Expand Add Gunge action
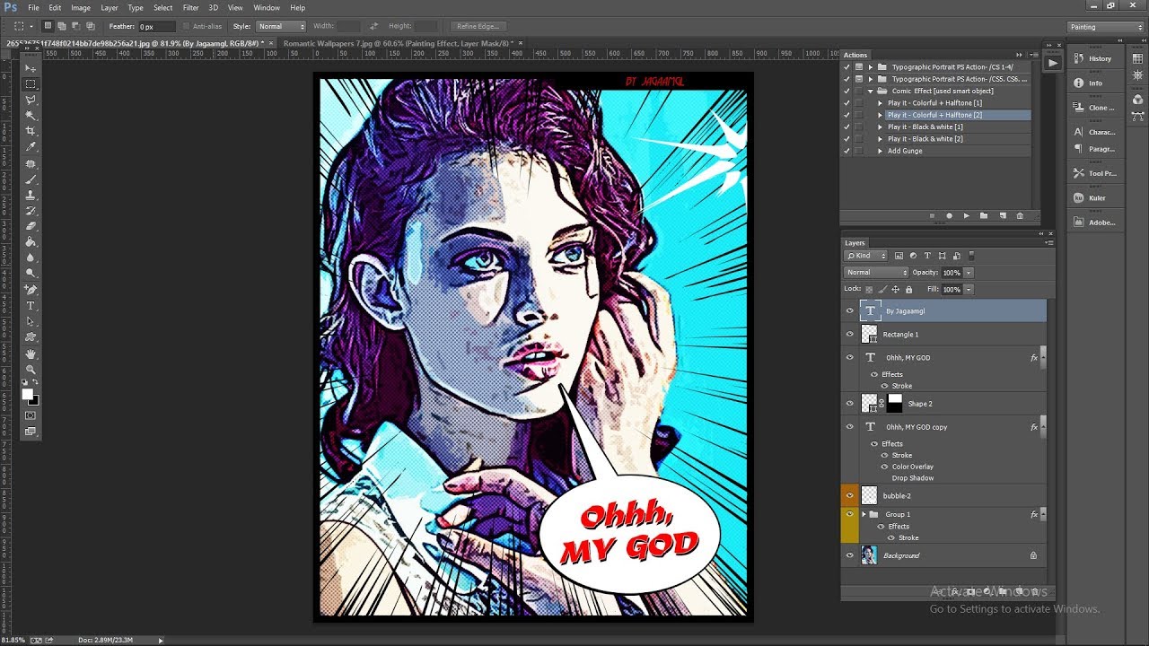 (x=881, y=151)
